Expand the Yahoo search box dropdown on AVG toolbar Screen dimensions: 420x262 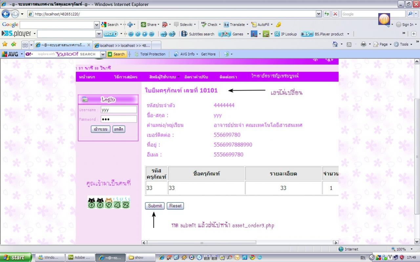(x=103, y=54)
